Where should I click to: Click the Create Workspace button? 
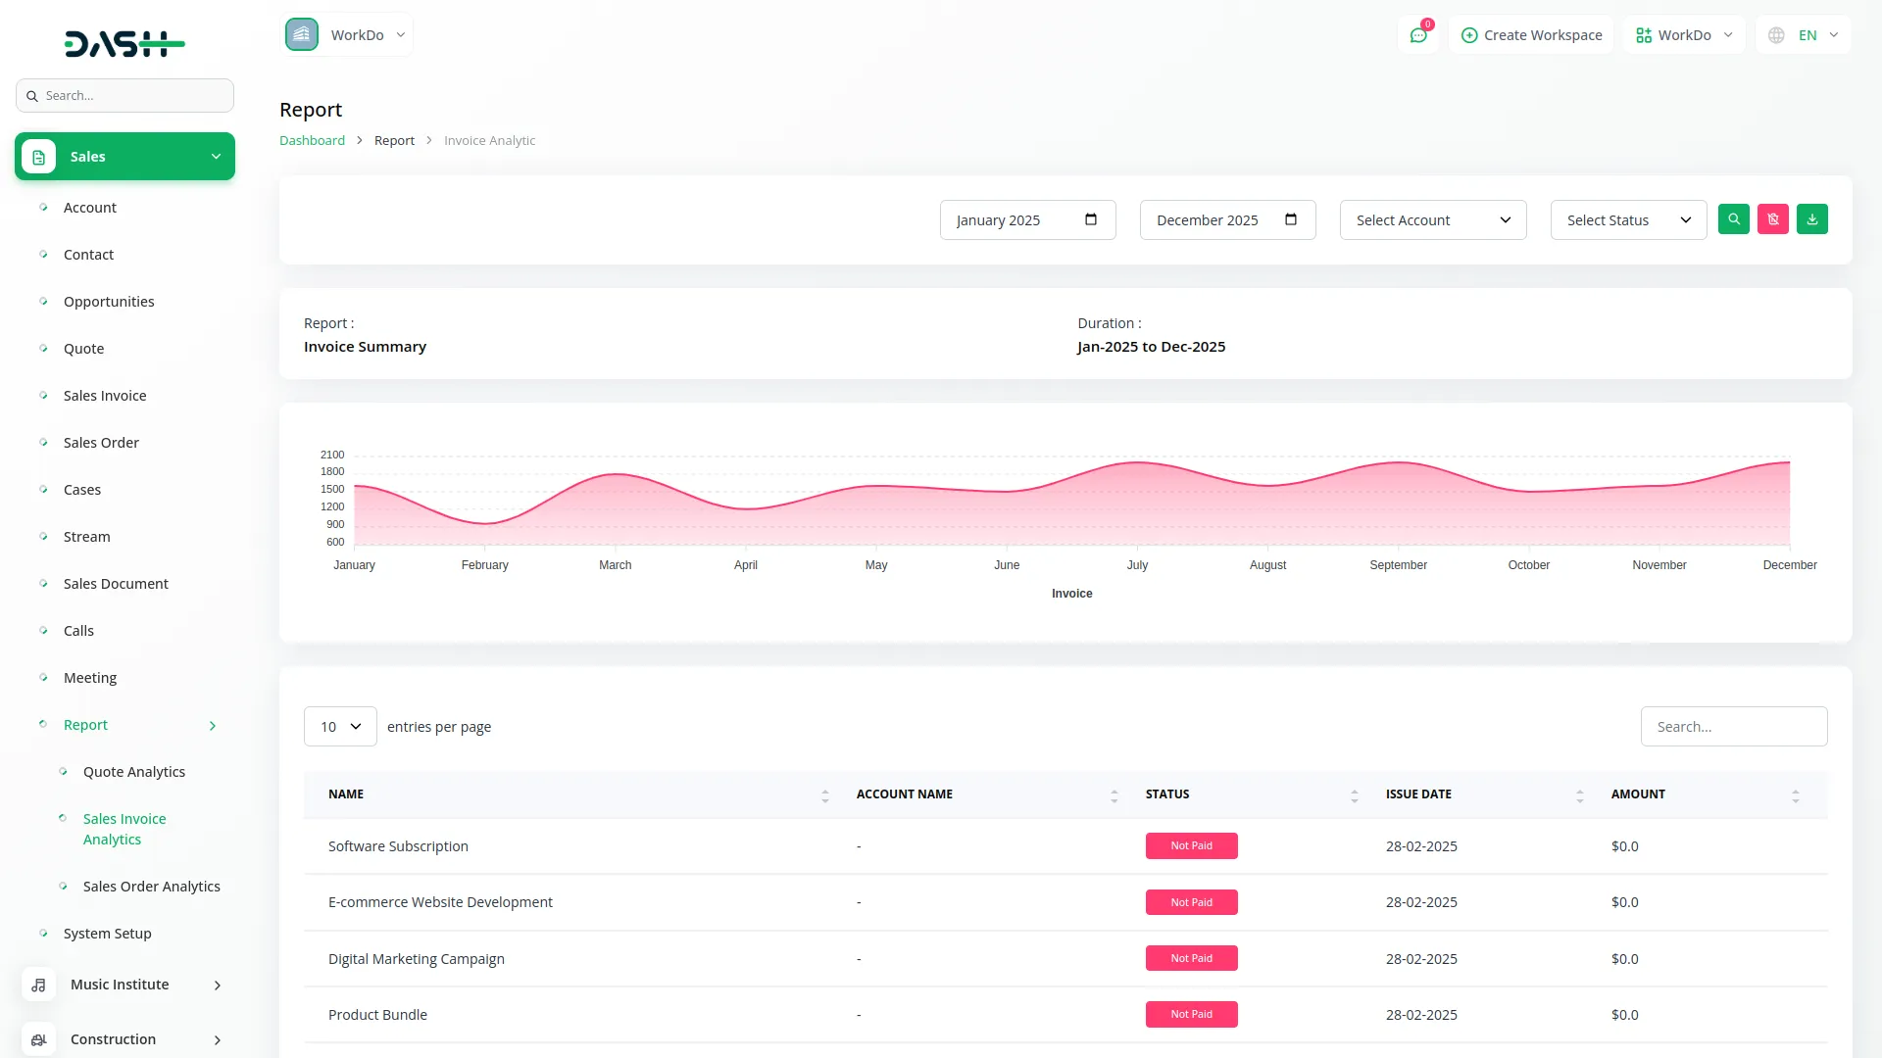click(1531, 35)
